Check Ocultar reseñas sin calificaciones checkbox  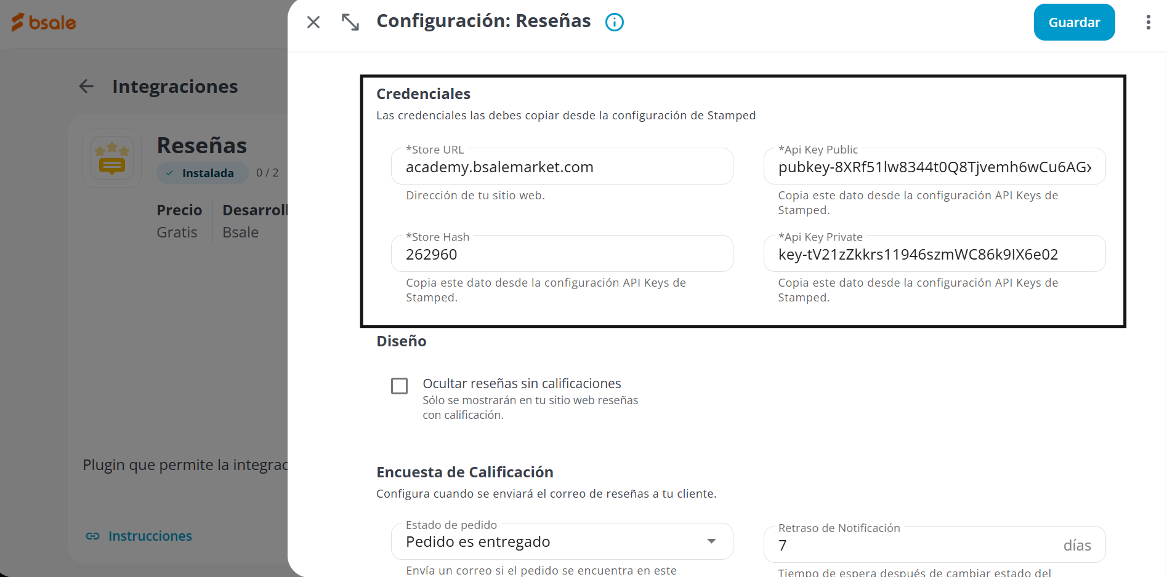click(400, 386)
